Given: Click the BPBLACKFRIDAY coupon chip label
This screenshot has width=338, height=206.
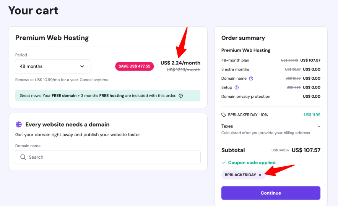Looking at the screenshot, I should (x=240, y=175).
